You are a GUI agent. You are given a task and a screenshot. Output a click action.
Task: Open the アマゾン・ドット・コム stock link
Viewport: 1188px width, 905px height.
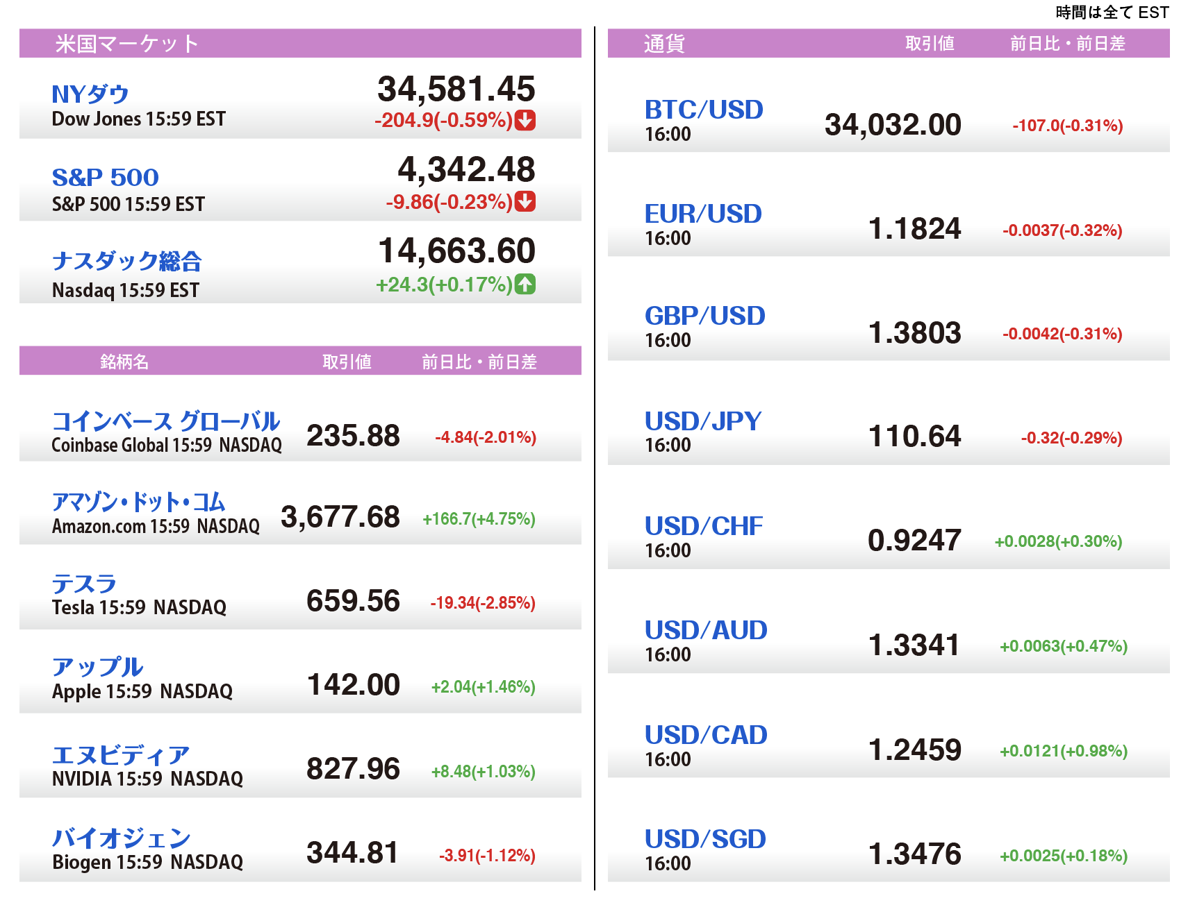pyautogui.click(x=139, y=502)
